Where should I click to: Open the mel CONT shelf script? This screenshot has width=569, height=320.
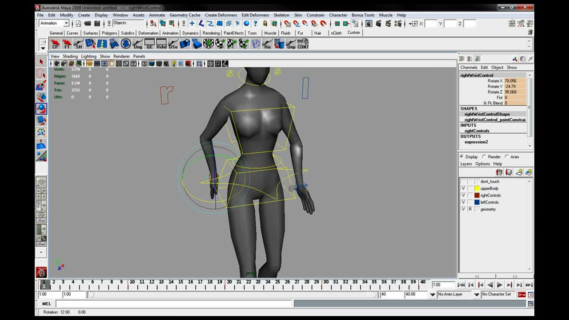303,44
